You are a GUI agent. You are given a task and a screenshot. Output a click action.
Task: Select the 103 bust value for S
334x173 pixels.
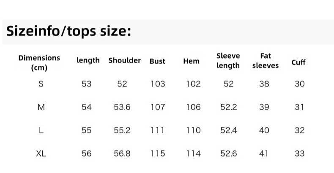(158, 84)
